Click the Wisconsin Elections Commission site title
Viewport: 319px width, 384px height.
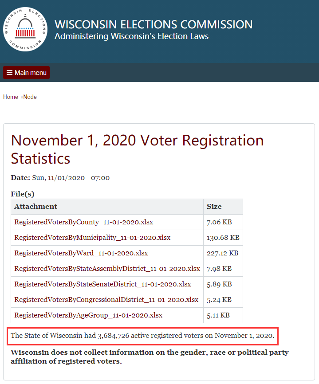(154, 24)
